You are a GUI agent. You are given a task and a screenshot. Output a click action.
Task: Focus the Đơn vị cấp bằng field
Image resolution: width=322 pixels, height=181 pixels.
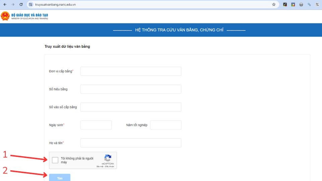pyautogui.click(x=131, y=71)
